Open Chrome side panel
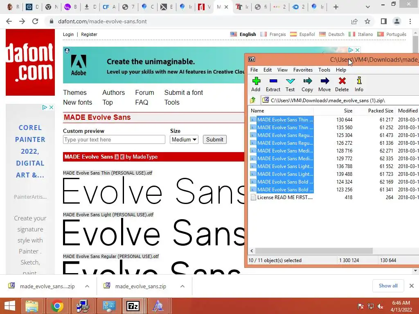The height and width of the screenshot is (314, 419). point(384,21)
